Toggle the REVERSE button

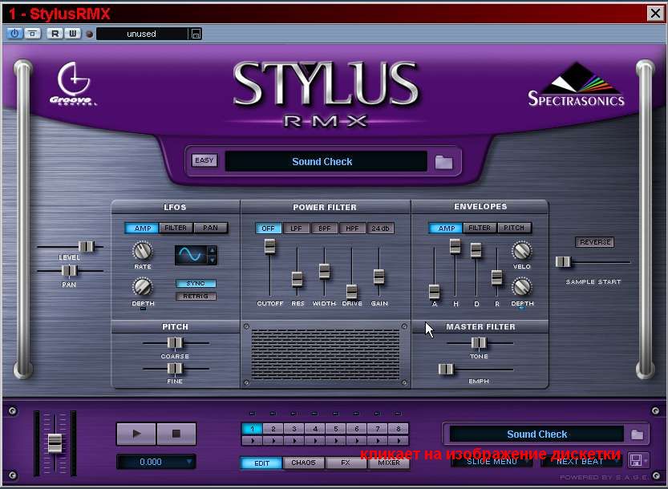pos(595,242)
